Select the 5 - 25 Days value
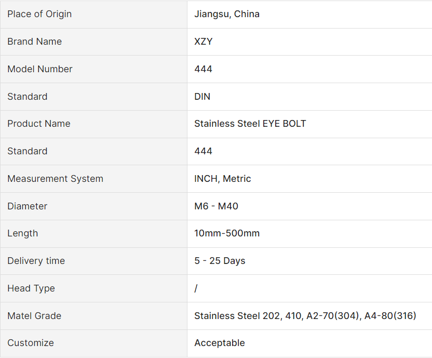This screenshot has height=358, width=432. coord(220,261)
